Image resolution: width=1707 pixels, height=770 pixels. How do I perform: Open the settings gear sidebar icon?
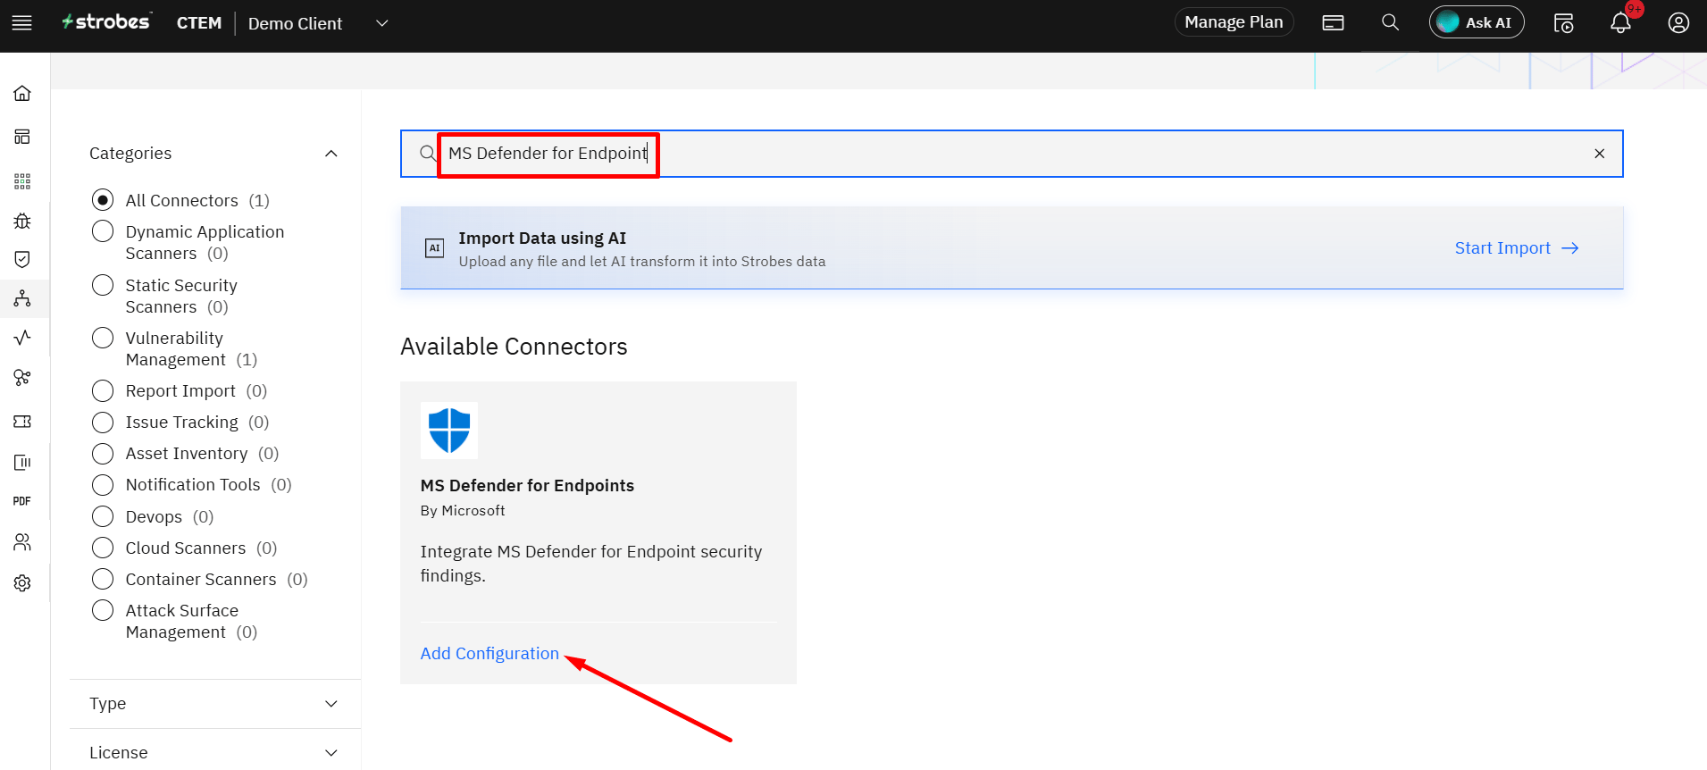(x=22, y=583)
